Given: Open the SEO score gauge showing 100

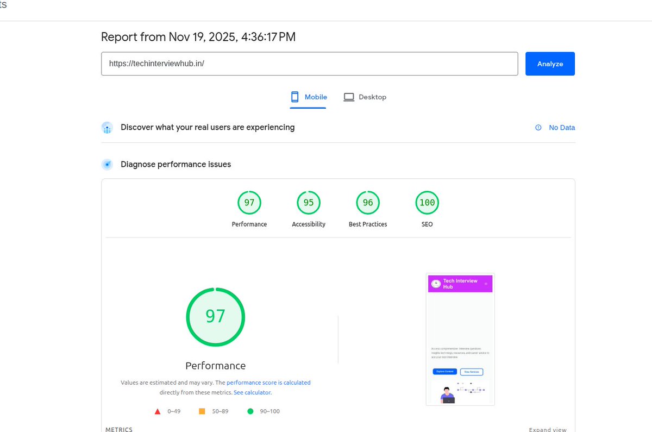Looking at the screenshot, I should [x=427, y=202].
